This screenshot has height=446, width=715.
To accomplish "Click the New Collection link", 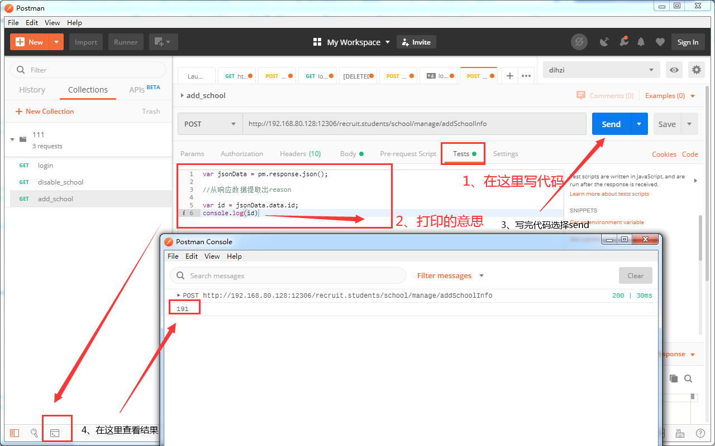I will click(45, 111).
